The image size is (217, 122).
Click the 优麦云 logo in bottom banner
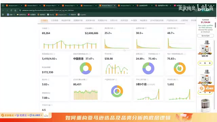coord(21,115)
